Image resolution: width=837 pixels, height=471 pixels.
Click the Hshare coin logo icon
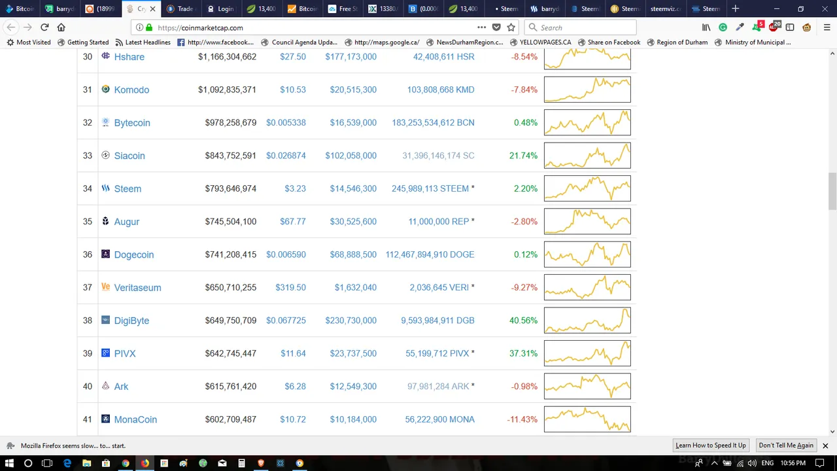pyautogui.click(x=105, y=56)
